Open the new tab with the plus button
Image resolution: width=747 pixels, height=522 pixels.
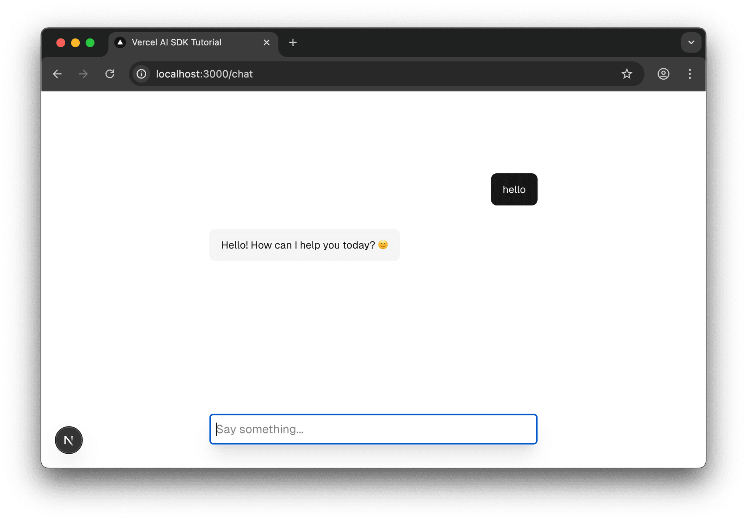pyautogui.click(x=293, y=42)
